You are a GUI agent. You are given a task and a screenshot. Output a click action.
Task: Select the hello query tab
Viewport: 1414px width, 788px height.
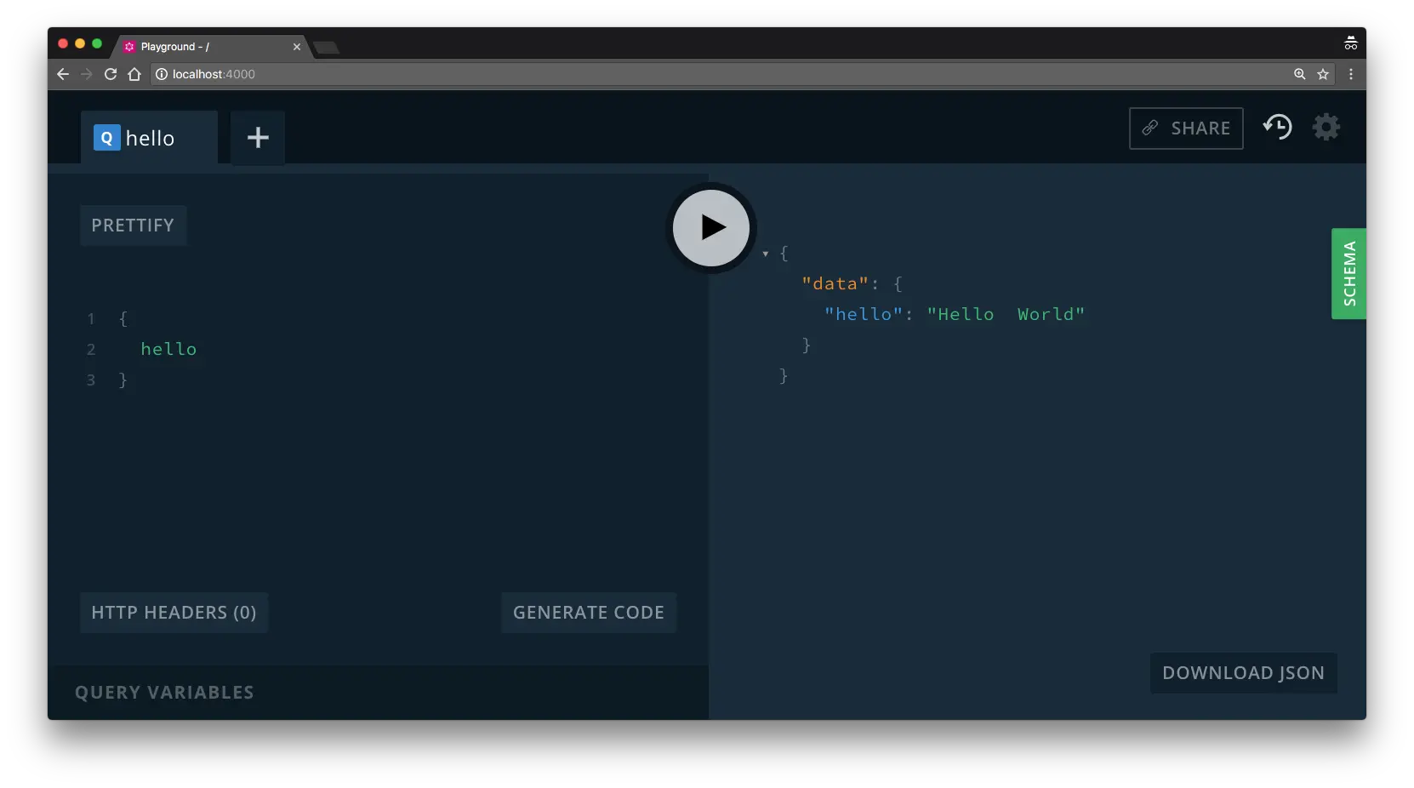[149, 137]
